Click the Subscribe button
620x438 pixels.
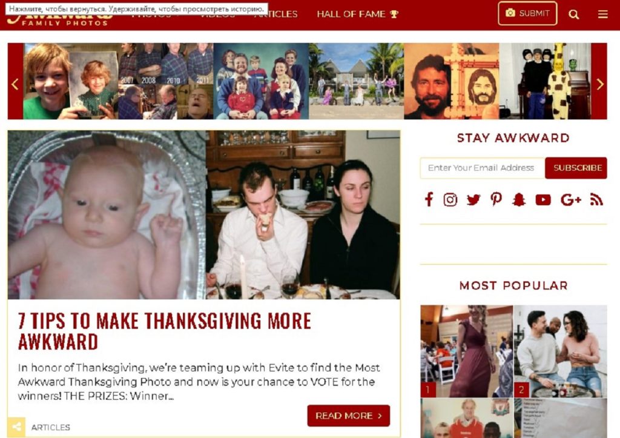coord(576,168)
